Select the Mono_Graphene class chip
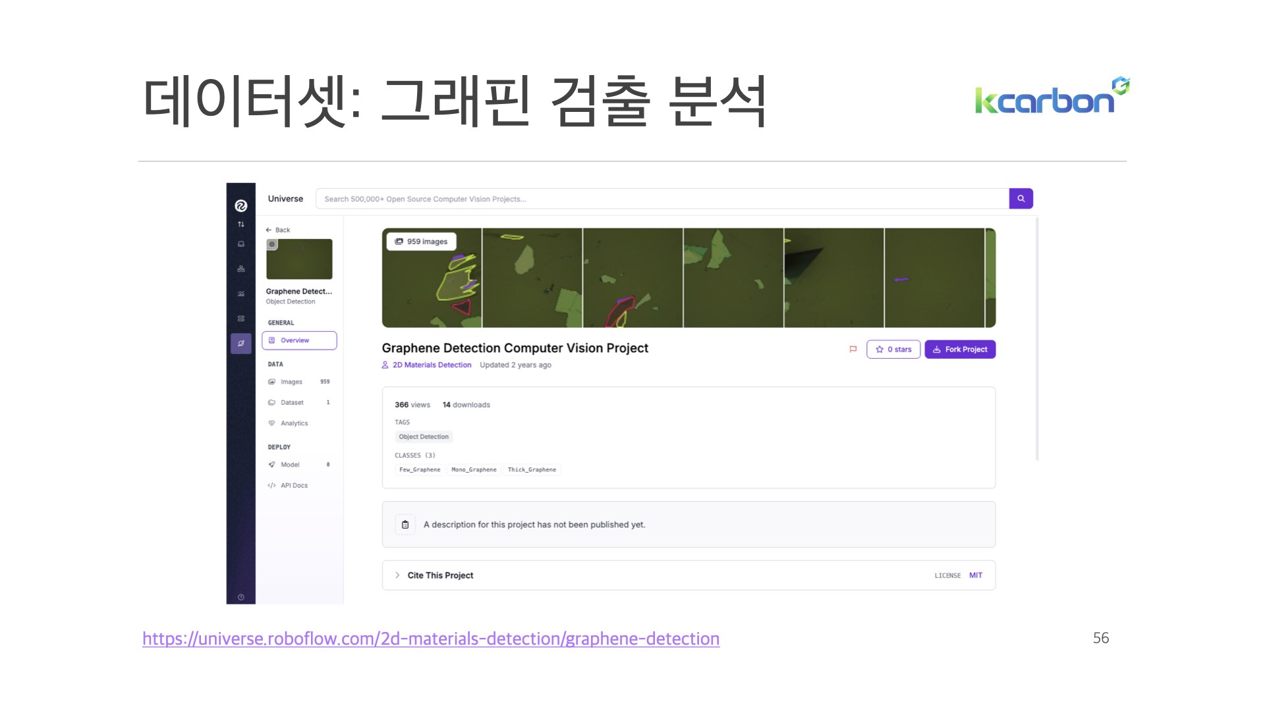The image size is (1265, 711). 473,469
